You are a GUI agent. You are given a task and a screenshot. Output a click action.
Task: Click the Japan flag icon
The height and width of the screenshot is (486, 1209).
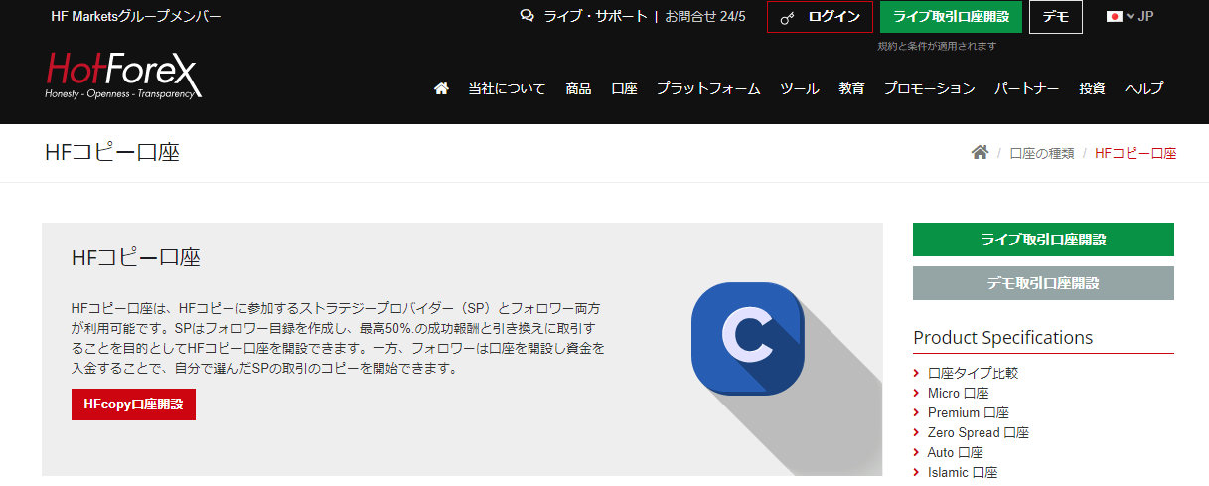pyautogui.click(x=1114, y=16)
